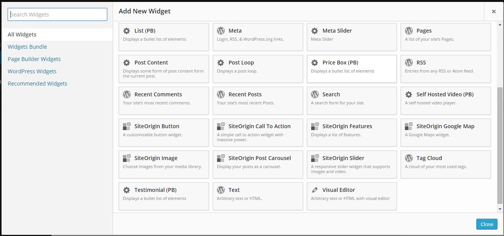
Task: Click the SiteOrigin icon beside SiteOrigin Slider
Action: (315, 158)
